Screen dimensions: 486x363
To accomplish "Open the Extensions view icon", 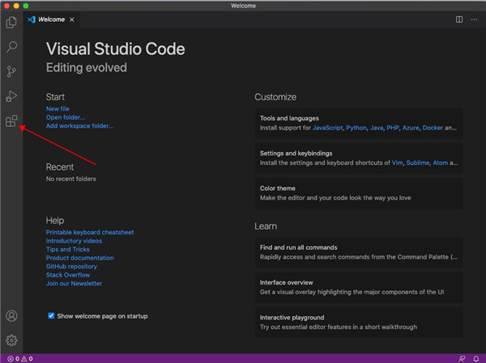I will (11, 122).
